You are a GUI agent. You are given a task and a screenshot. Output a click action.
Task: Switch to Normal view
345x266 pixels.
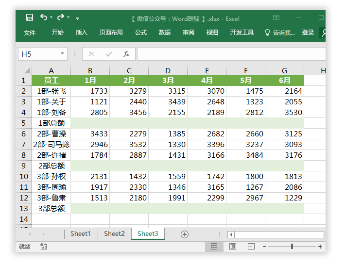(214, 247)
